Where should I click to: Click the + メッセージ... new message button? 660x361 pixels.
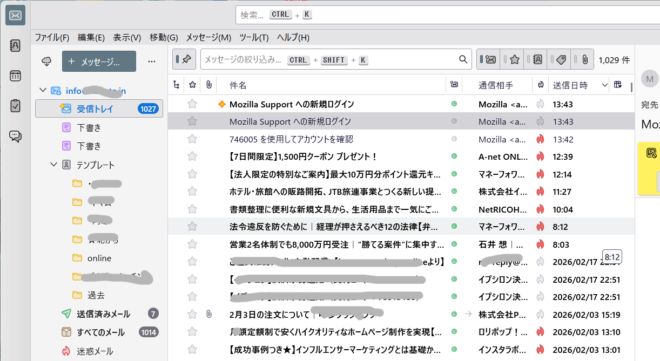pyautogui.click(x=99, y=62)
